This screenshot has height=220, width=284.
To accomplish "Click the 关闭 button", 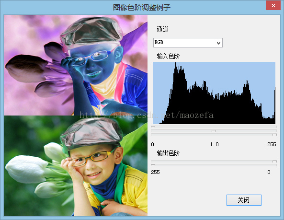I will point(244,200).
